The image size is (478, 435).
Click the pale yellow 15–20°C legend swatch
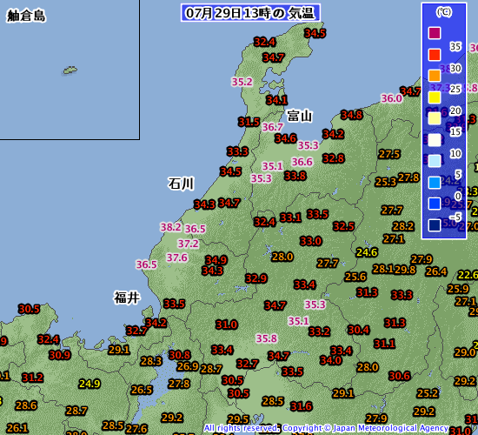click(x=435, y=118)
